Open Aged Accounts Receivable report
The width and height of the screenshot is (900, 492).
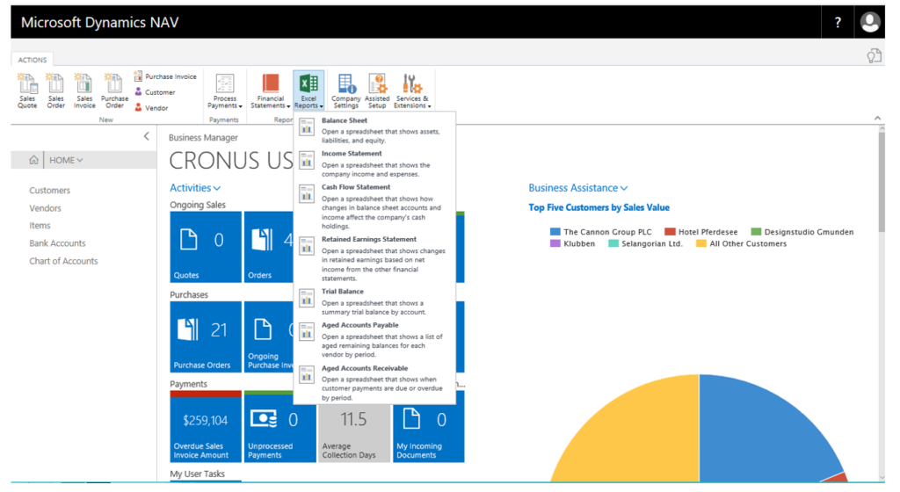pyautogui.click(x=374, y=382)
